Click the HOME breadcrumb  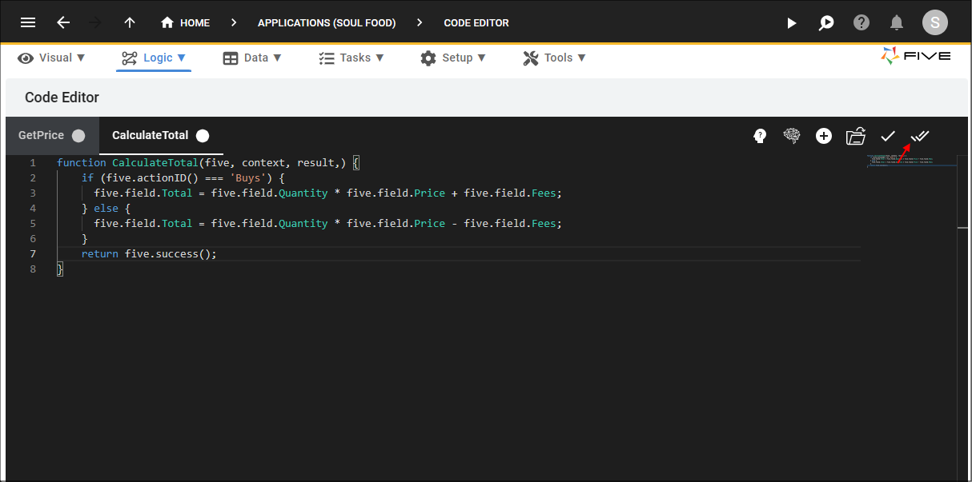pos(186,22)
